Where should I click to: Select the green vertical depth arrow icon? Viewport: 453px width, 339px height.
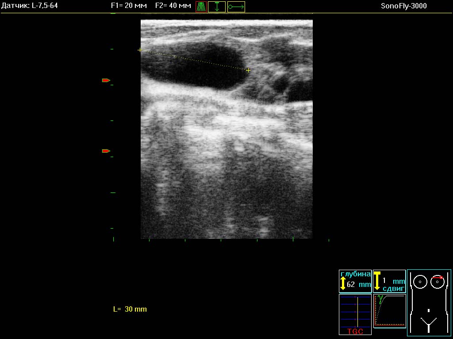pyautogui.click(x=217, y=7)
